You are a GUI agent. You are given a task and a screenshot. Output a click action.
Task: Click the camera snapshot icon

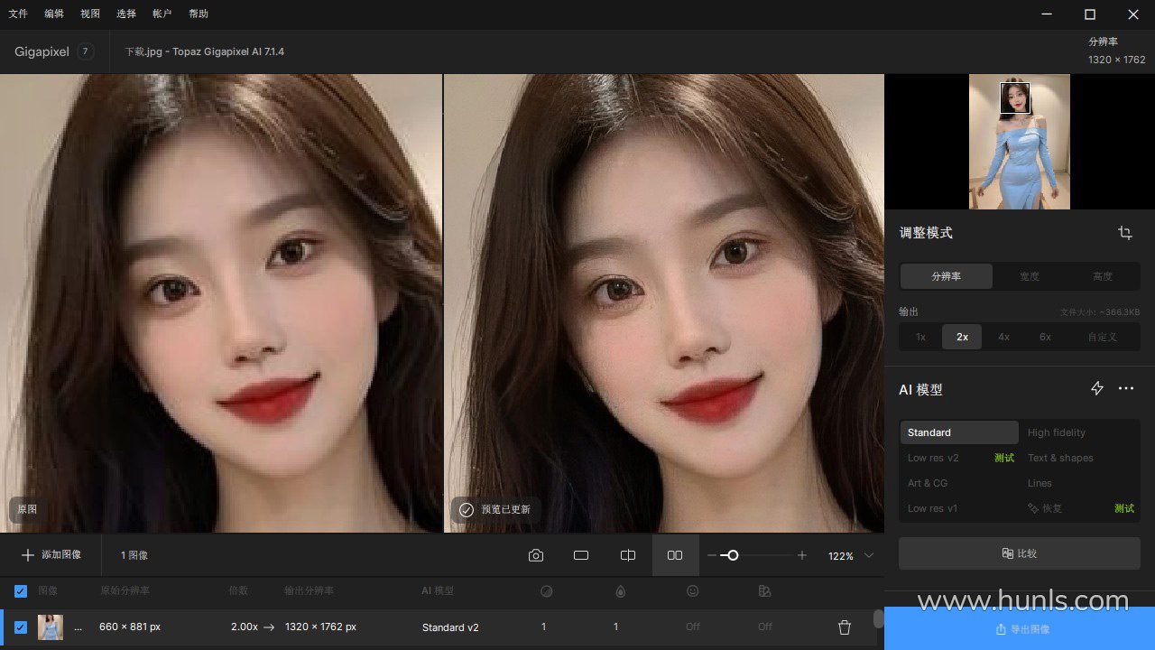pyautogui.click(x=536, y=555)
